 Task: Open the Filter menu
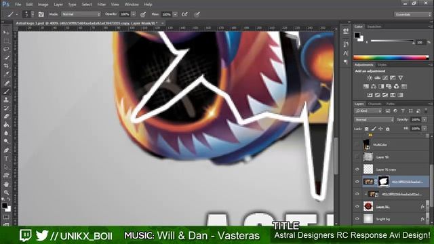click(101, 5)
